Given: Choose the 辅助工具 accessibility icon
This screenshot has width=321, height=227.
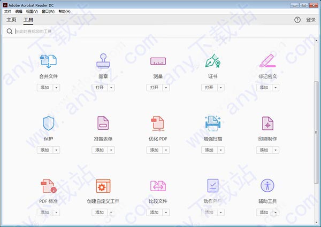Looking at the screenshot, I should coord(267,185).
